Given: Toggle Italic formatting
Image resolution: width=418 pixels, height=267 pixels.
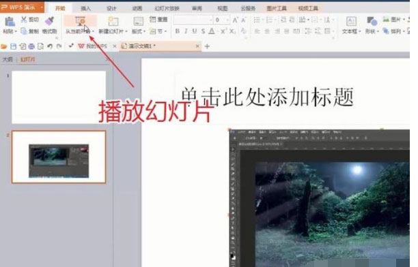Looking at the screenshot, I should point(186,31).
